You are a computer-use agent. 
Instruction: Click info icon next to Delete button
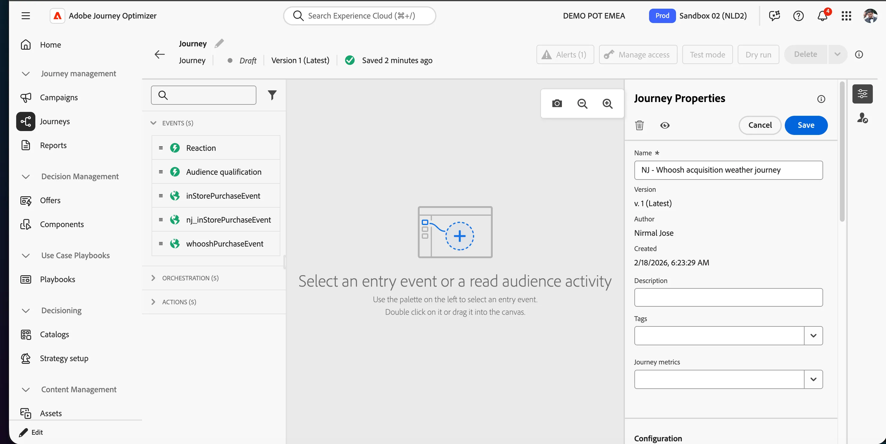[x=859, y=54]
